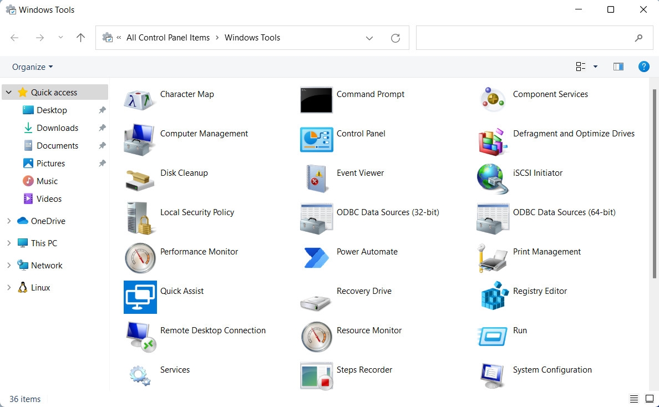The image size is (659, 407).
Task: Select the Computer Management icon
Action: click(x=140, y=139)
